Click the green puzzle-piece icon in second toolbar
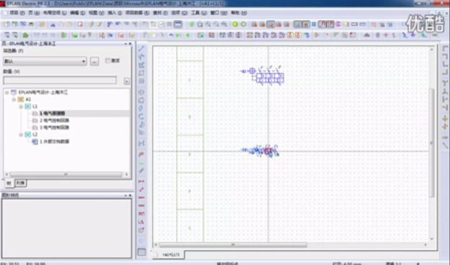Image resolution: width=450 pixels, height=265 pixels. point(26,35)
